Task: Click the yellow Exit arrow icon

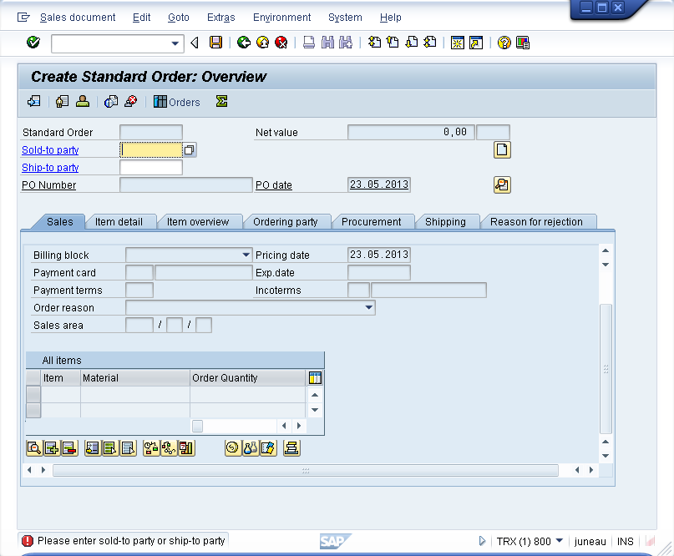Action: coord(262,42)
